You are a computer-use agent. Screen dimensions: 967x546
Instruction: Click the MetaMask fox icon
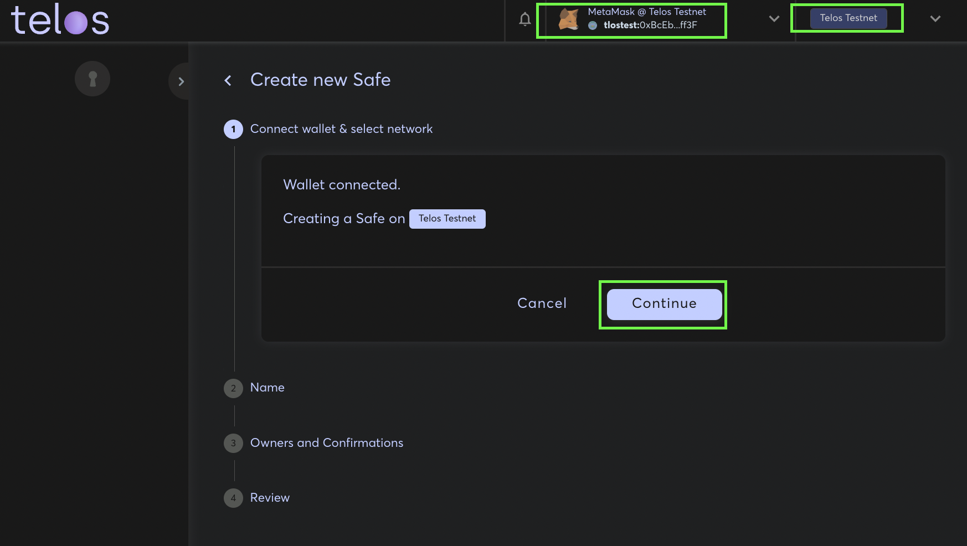(x=569, y=19)
